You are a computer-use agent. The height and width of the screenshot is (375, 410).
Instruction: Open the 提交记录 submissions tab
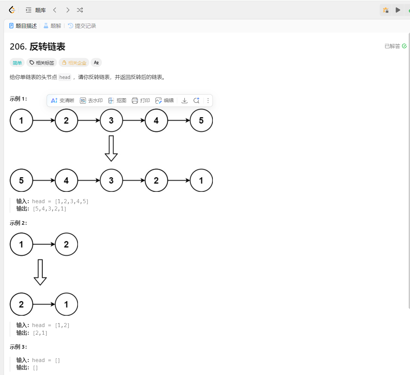point(82,26)
